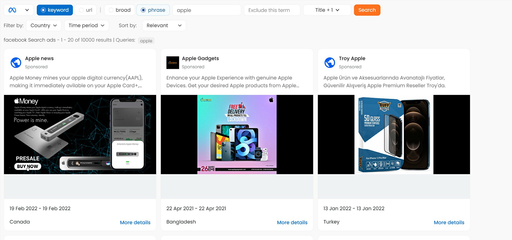The width and height of the screenshot is (512, 240).
Task: Open the Troy Apple advertiser name
Action: [x=352, y=58]
